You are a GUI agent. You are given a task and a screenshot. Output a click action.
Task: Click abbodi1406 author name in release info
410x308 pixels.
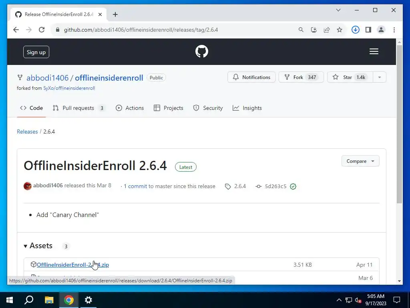click(x=48, y=185)
